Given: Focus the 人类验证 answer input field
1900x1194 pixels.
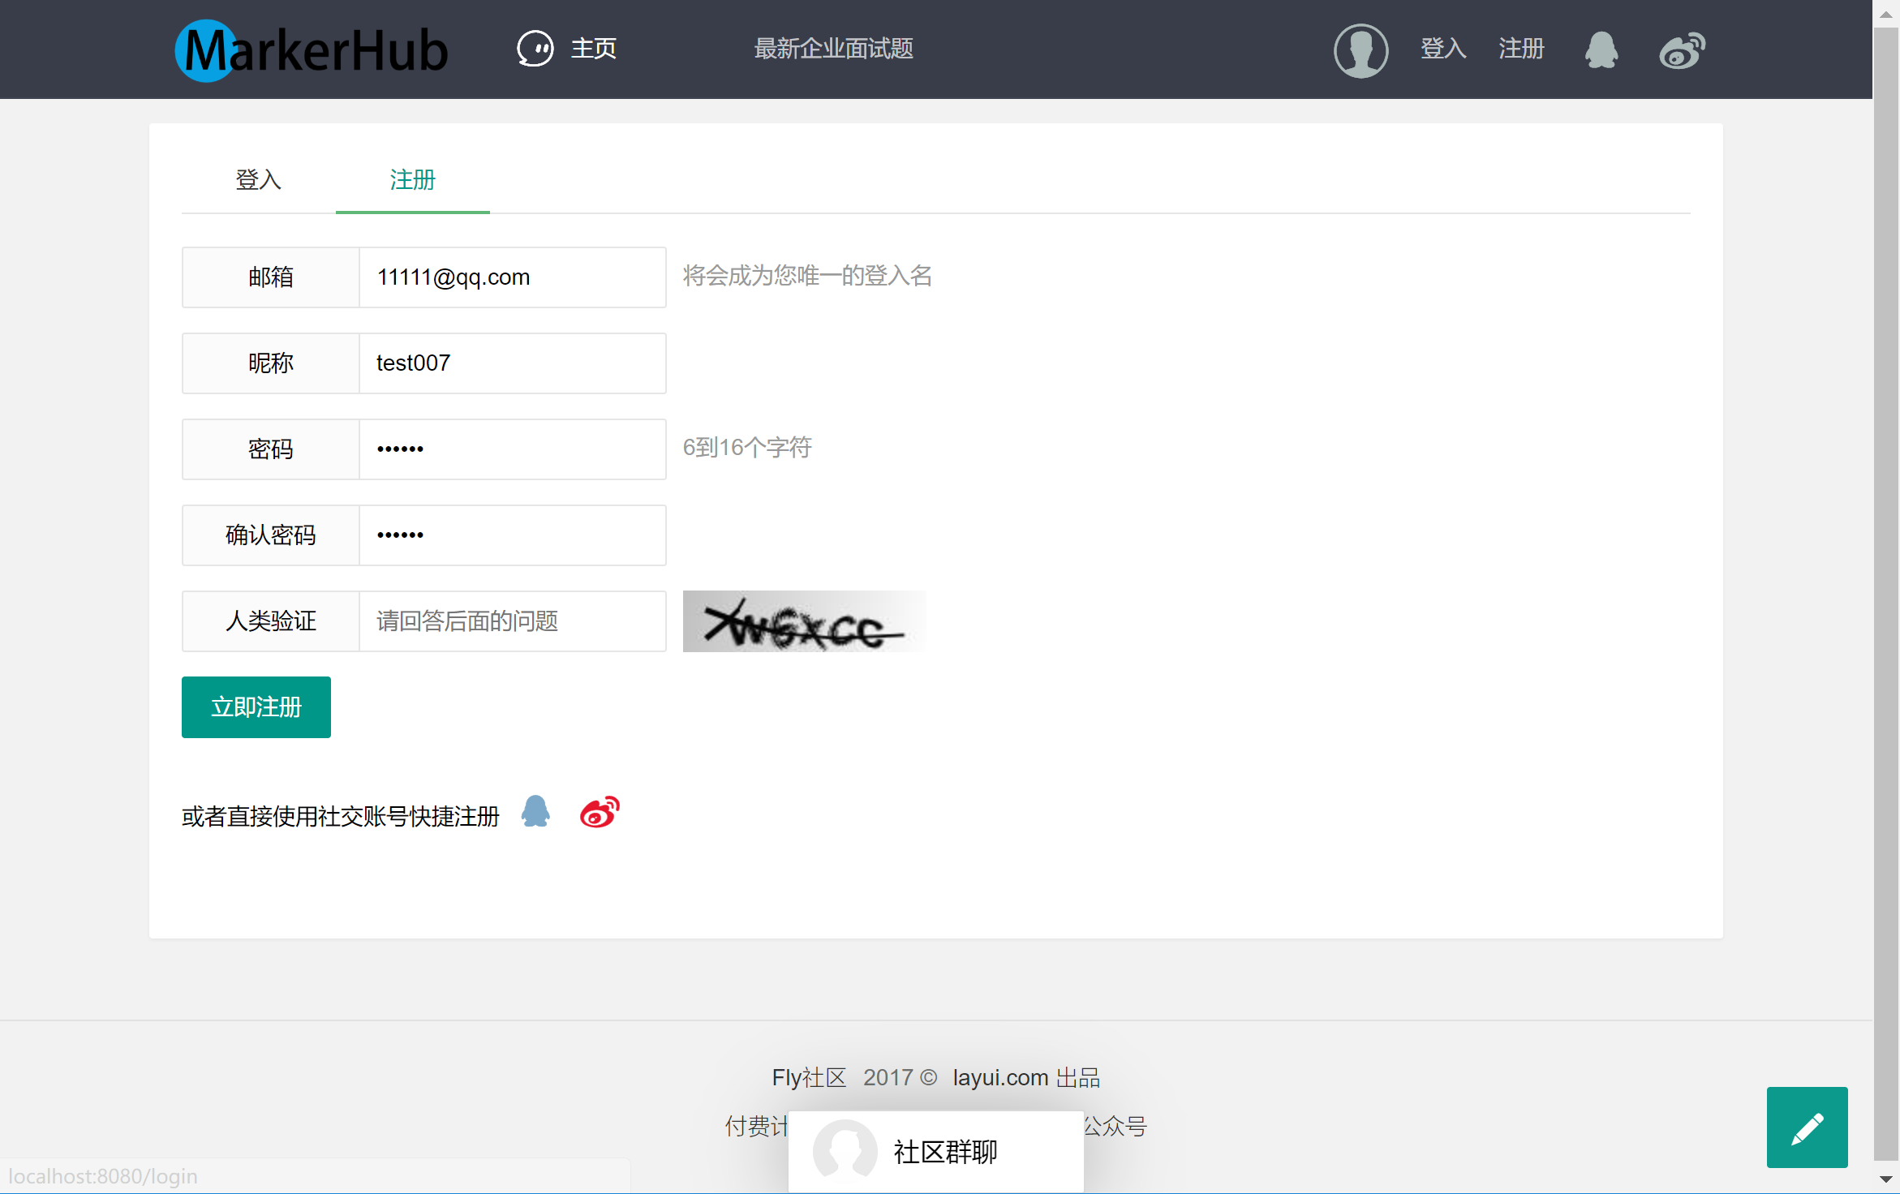Looking at the screenshot, I should (512, 621).
